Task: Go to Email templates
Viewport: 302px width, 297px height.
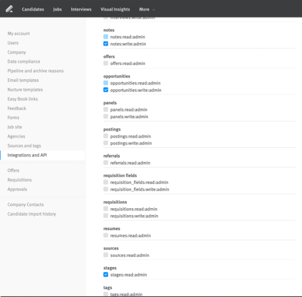Action: (x=23, y=80)
